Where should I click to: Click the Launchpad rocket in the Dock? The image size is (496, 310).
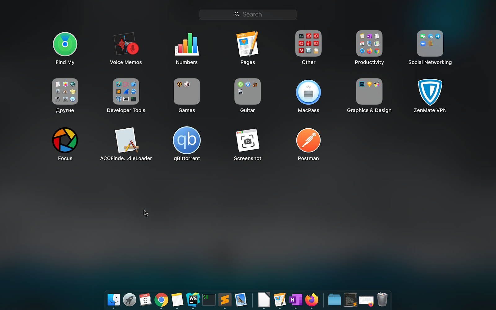pos(130,300)
